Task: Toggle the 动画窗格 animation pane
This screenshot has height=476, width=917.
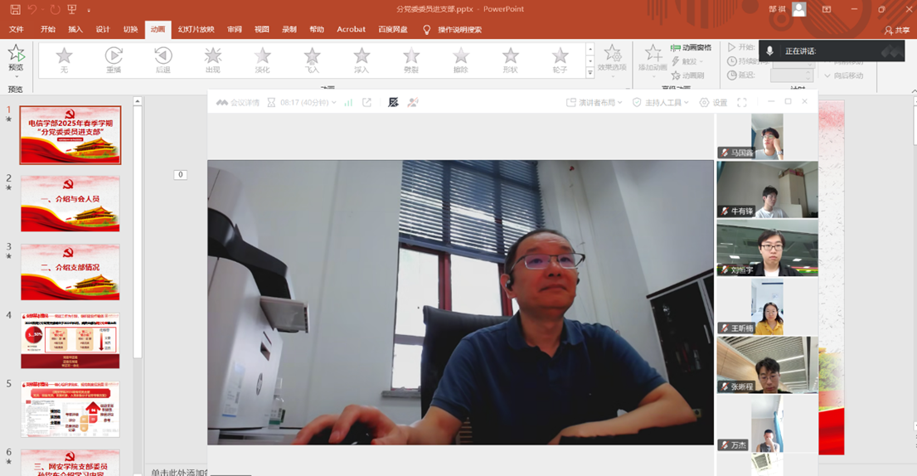Action: 691,48
